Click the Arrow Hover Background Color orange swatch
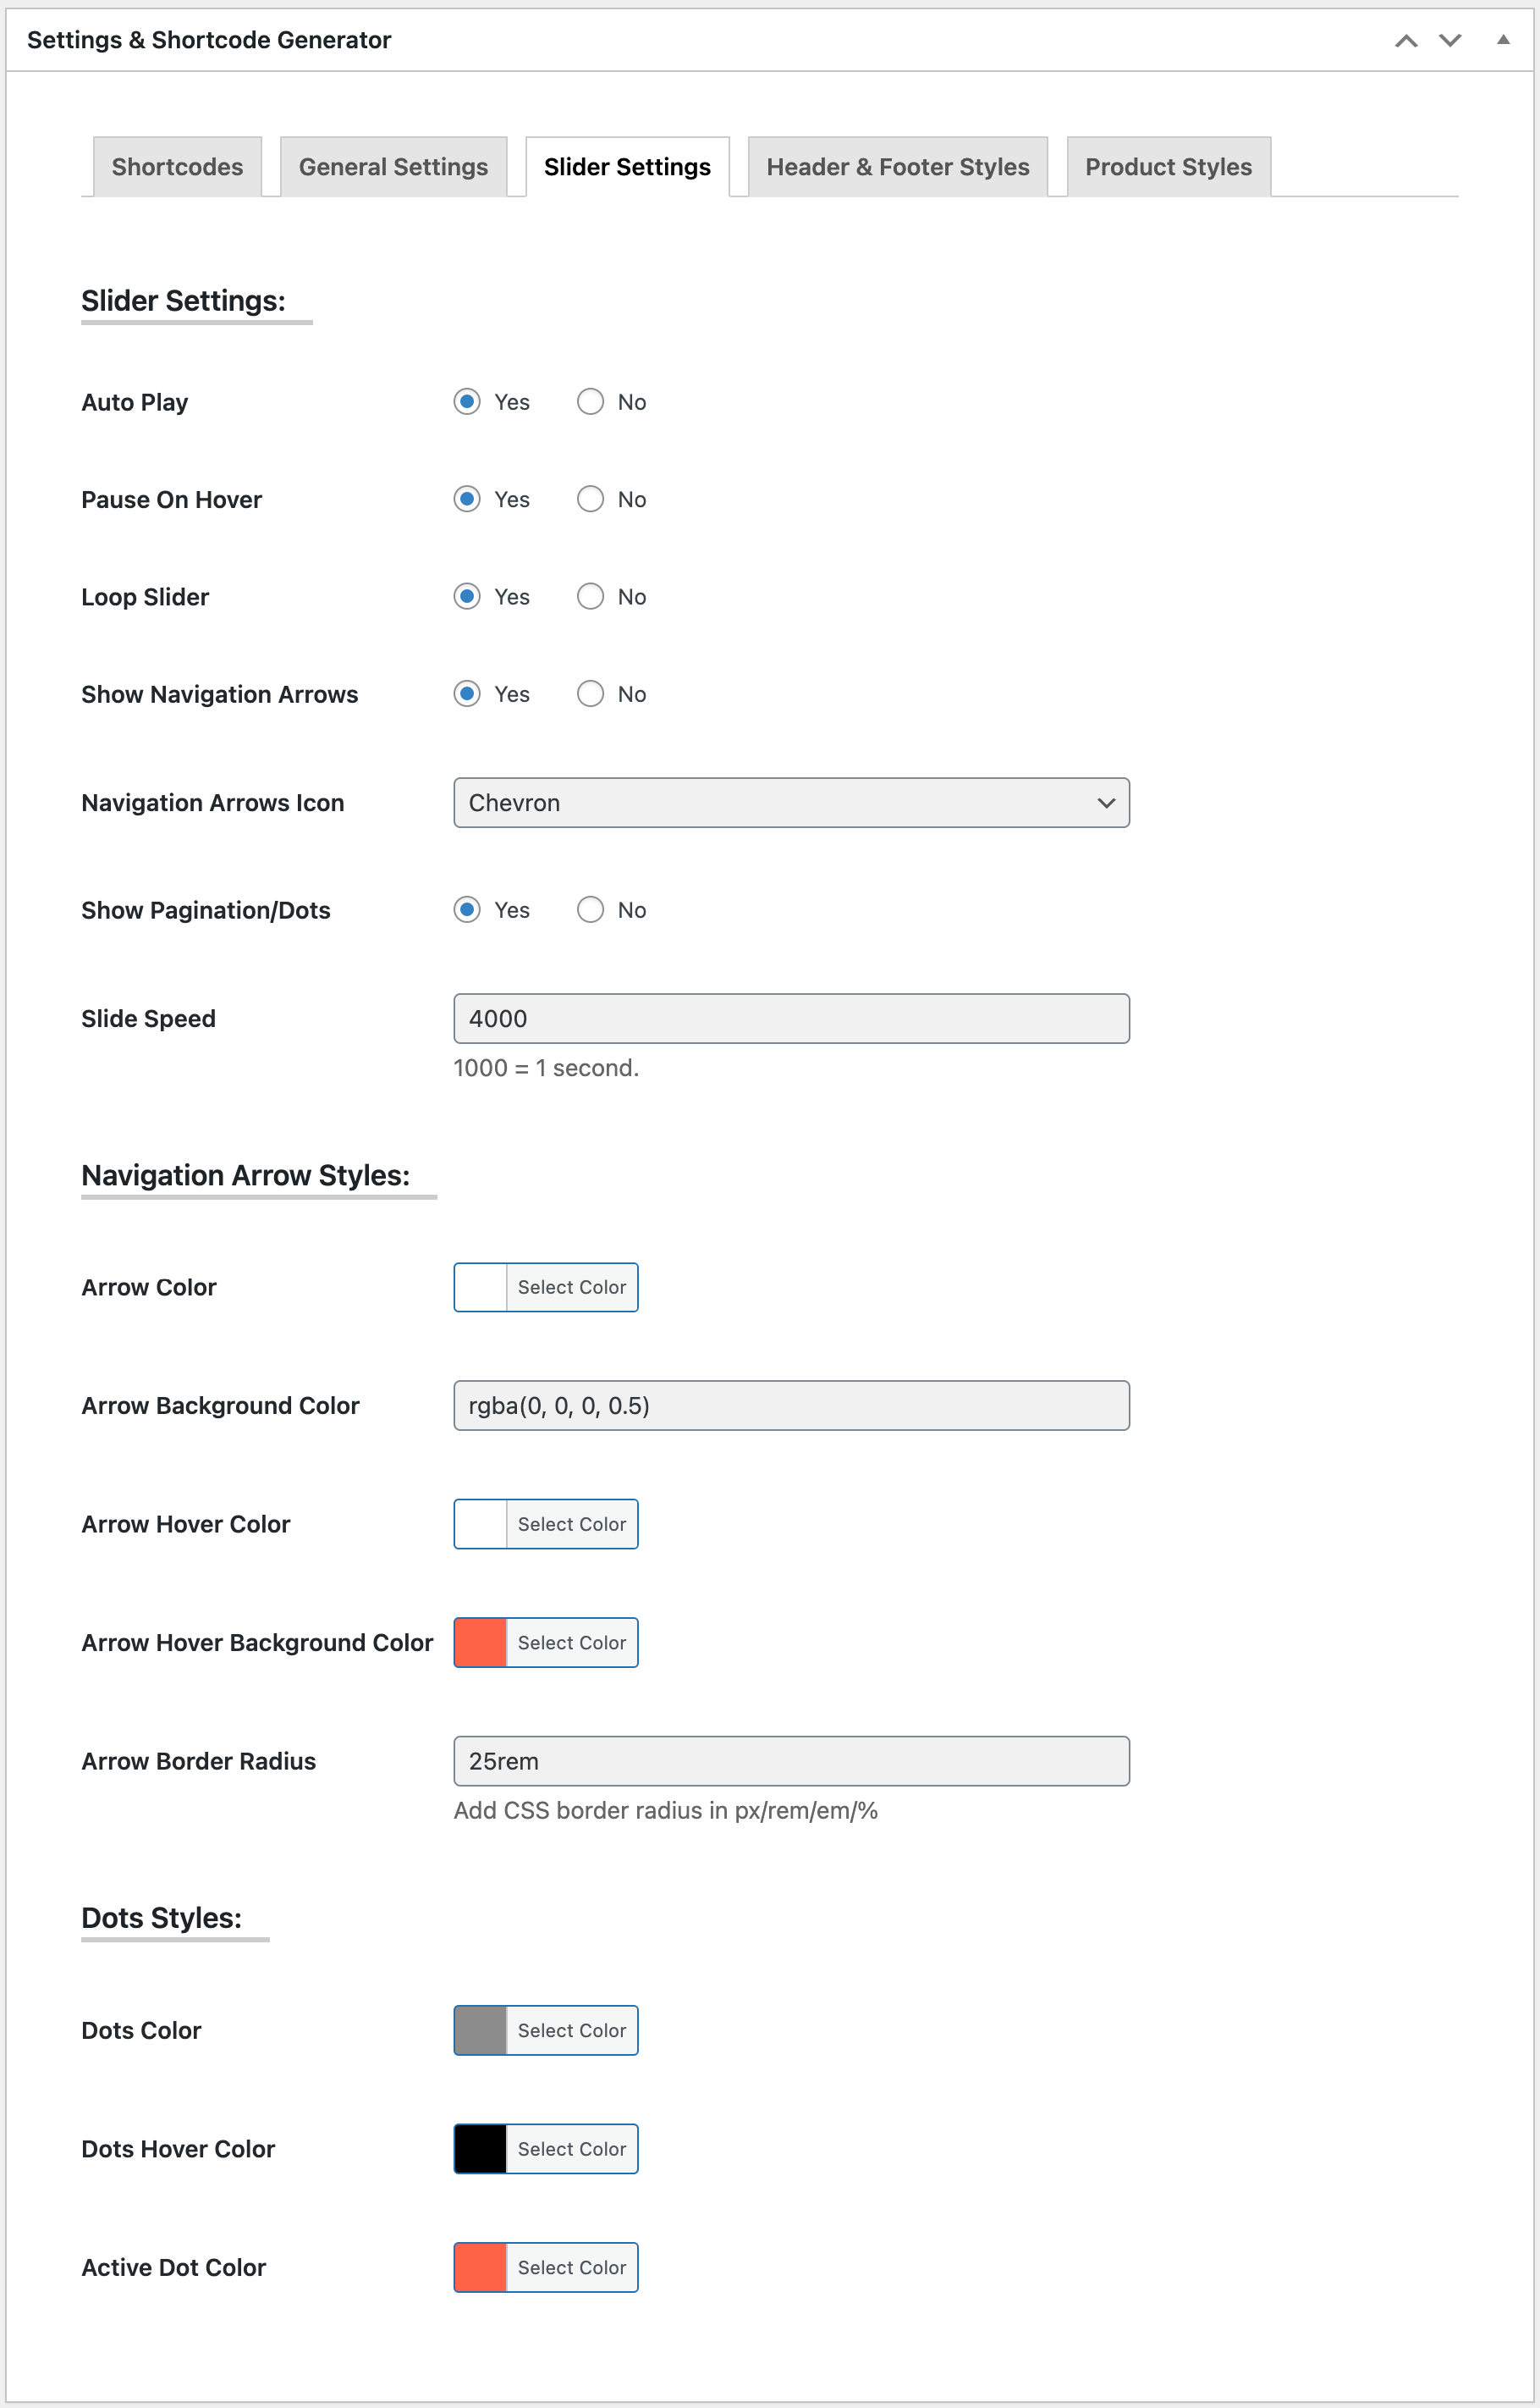Image resolution: width=1540 pixels, height=2408 pixels. 480,1643
